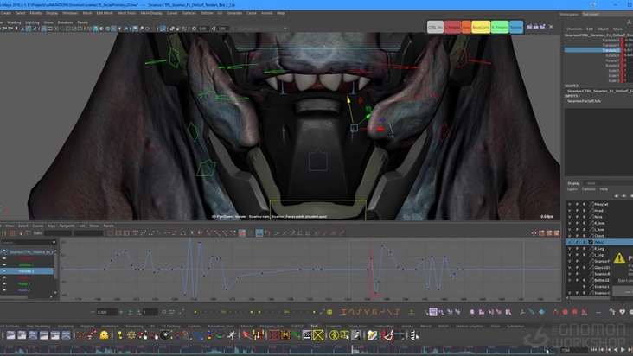Open the graph editor search dropdown arrow
This screenshot has width=633, height=356.
pos(54,242)
